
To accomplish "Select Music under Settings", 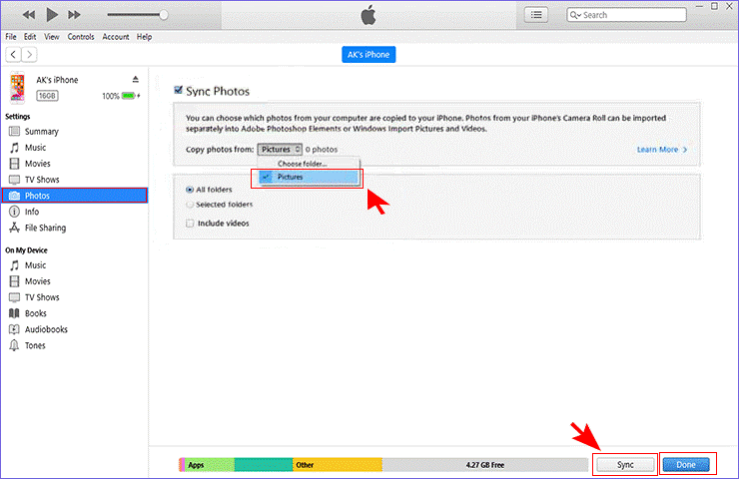I will 75,148.
